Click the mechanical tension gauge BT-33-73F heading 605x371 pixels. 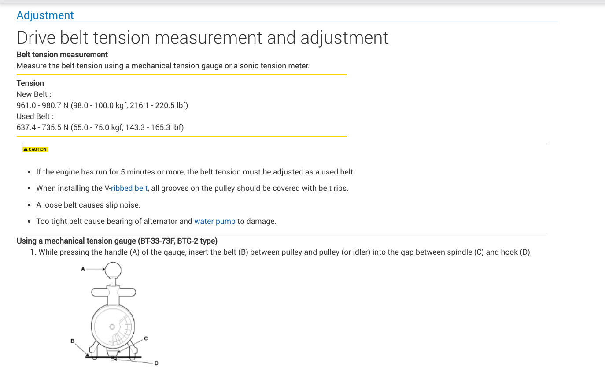point(117,241)
